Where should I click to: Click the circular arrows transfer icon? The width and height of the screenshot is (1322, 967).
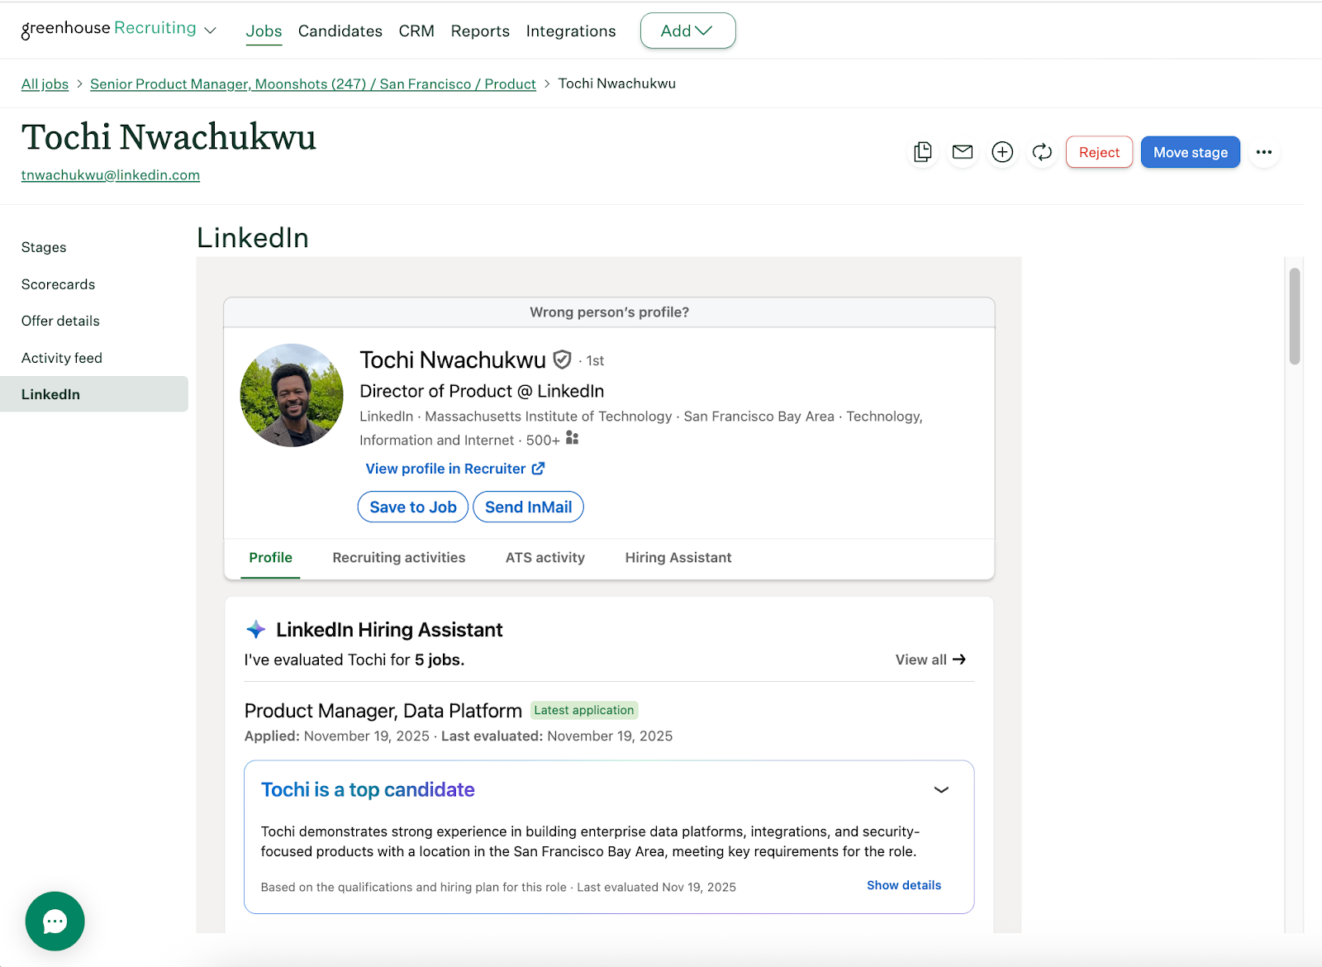point(1042,152)
